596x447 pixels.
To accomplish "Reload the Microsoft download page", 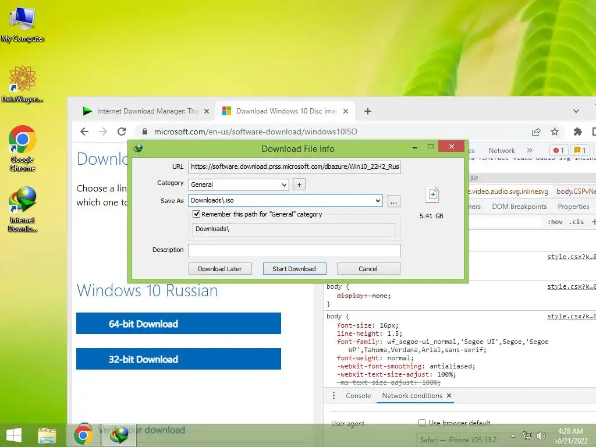I will pyautogui.click(x=122, y=132).
